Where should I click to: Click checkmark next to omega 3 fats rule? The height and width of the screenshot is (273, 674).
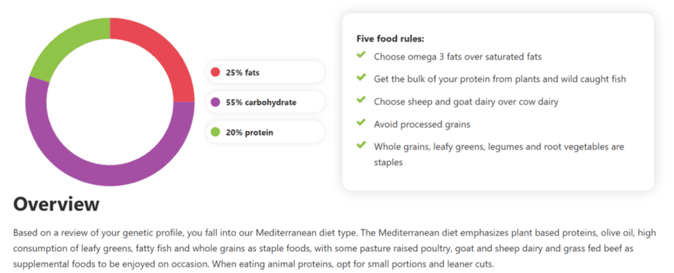click(361, 55)
